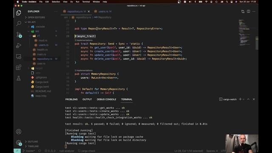Collapse the MI-API workspace folder

(x=31, y=22)
